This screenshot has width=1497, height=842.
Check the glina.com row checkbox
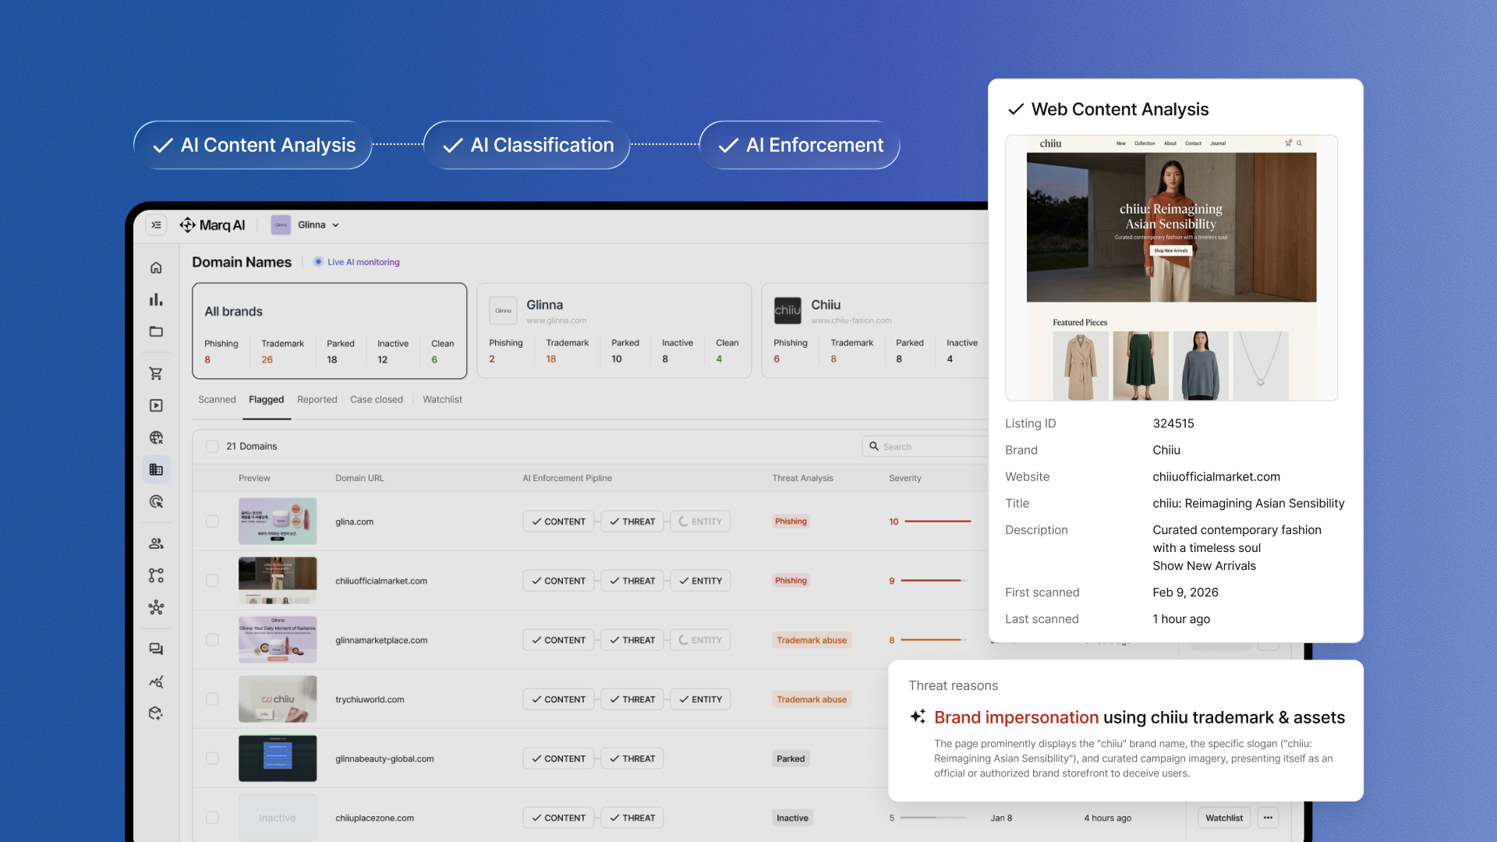click(x=212, y=522)
